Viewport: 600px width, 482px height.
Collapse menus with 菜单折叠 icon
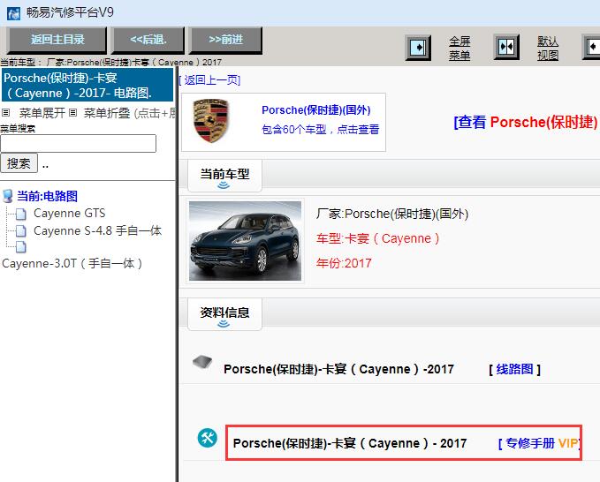tap(73, 113)
